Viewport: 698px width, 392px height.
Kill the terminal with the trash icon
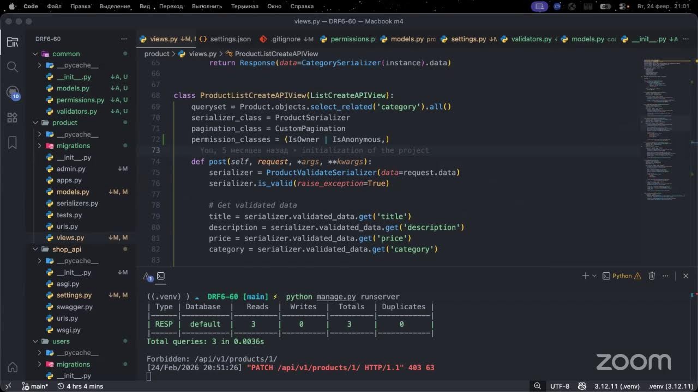652,276
